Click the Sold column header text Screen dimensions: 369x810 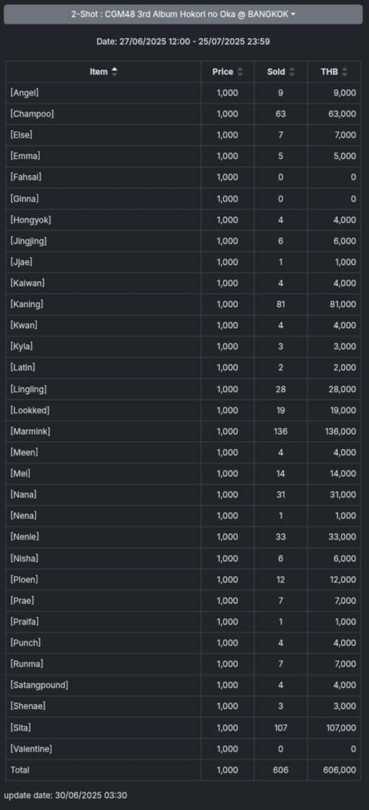tap(276, 72)
